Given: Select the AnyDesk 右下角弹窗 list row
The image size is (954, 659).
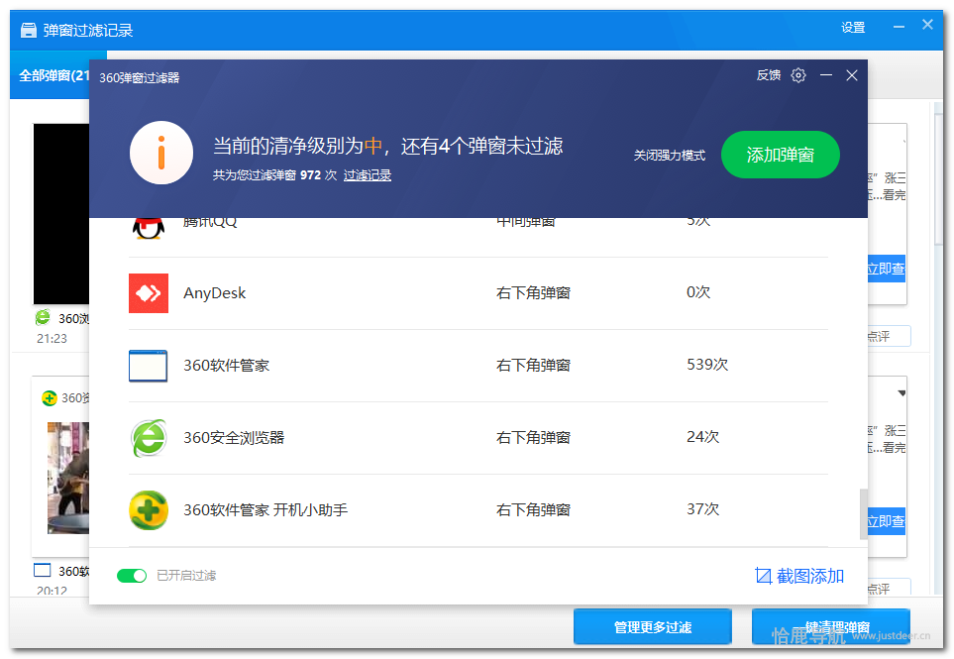Looking at the screenshot, I should tap(477, 293).
